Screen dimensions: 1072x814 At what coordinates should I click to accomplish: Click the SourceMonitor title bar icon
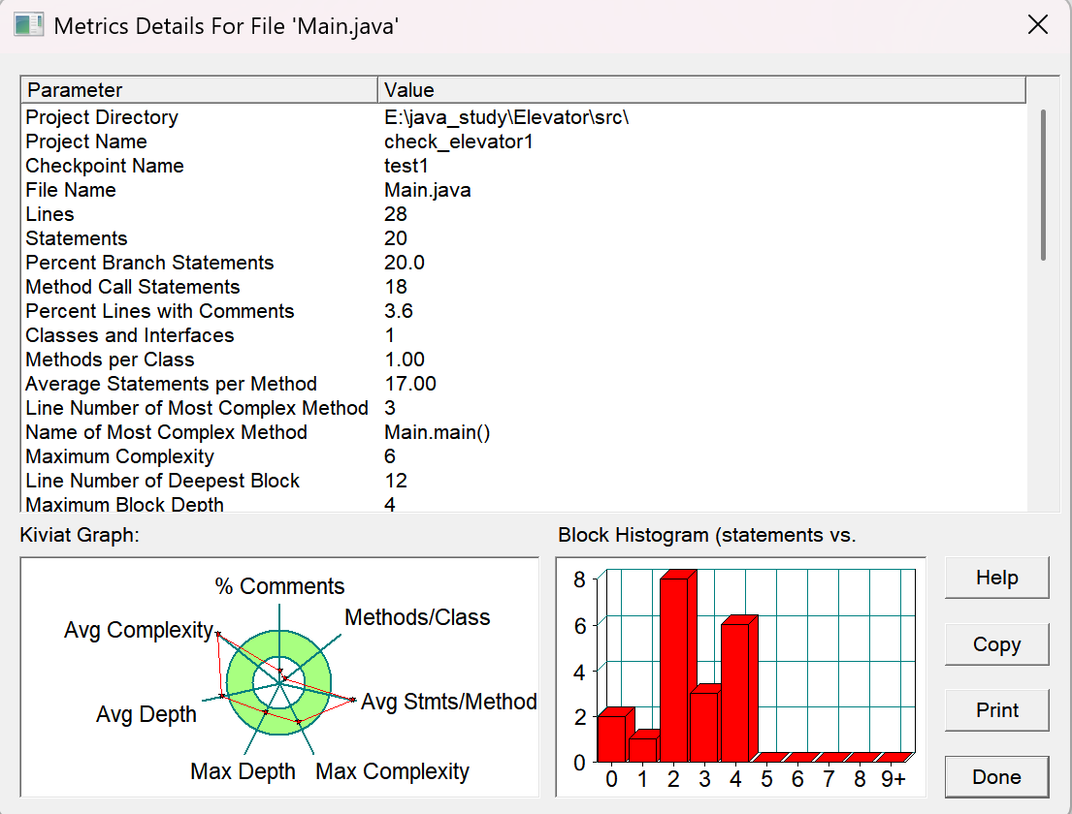[x=29, y=25]
